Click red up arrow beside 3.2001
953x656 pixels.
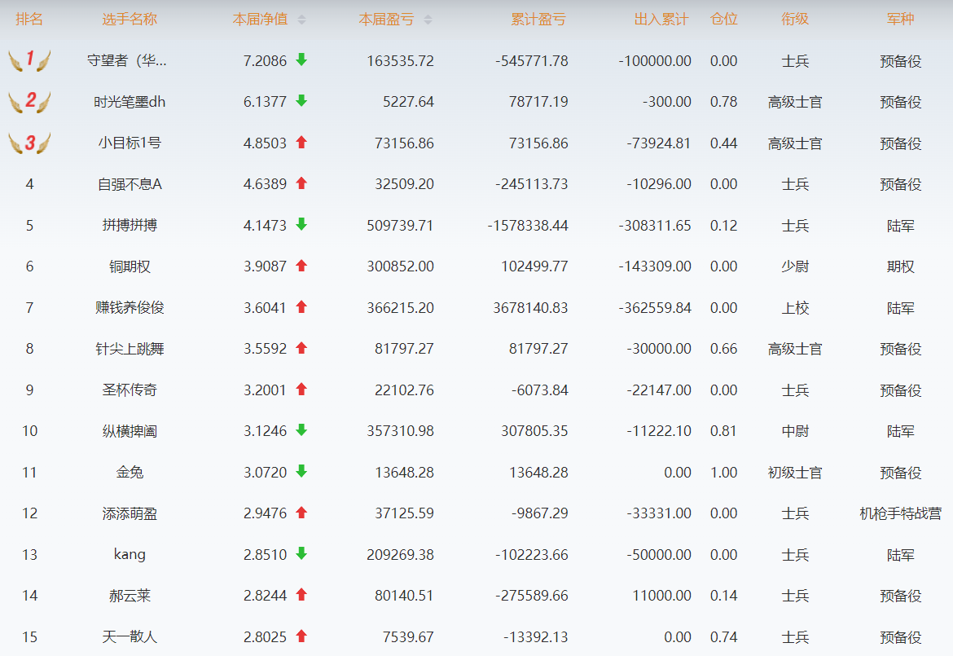(x=301, y=389)
